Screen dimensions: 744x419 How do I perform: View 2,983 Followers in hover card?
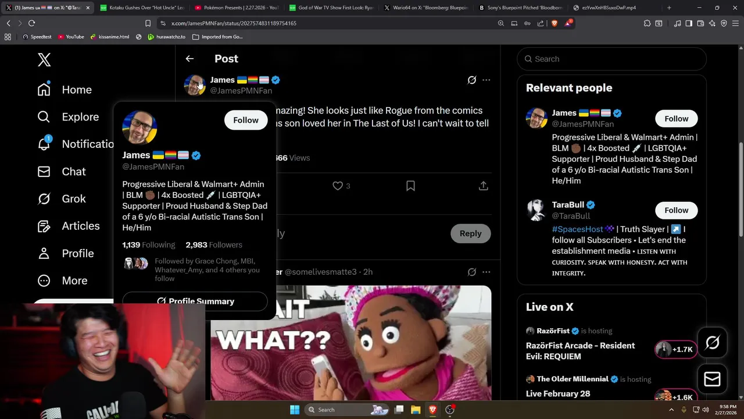pyautogui.click(x=214, y=245)
